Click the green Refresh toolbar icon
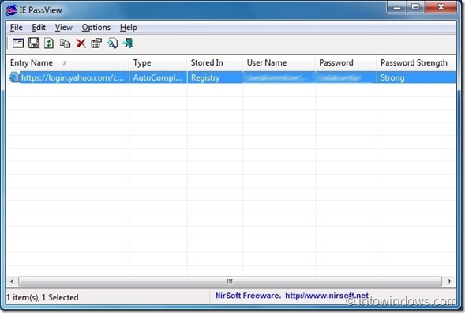Viewport: 465px width, 313px height. click(49, 43)
